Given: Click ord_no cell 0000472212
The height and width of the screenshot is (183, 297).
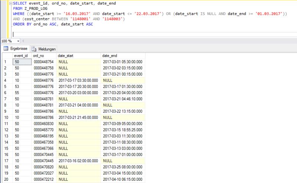Looking at the screenshot, I should point(44,180).
